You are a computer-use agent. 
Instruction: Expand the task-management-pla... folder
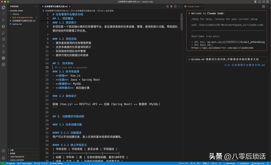(23, 17)
